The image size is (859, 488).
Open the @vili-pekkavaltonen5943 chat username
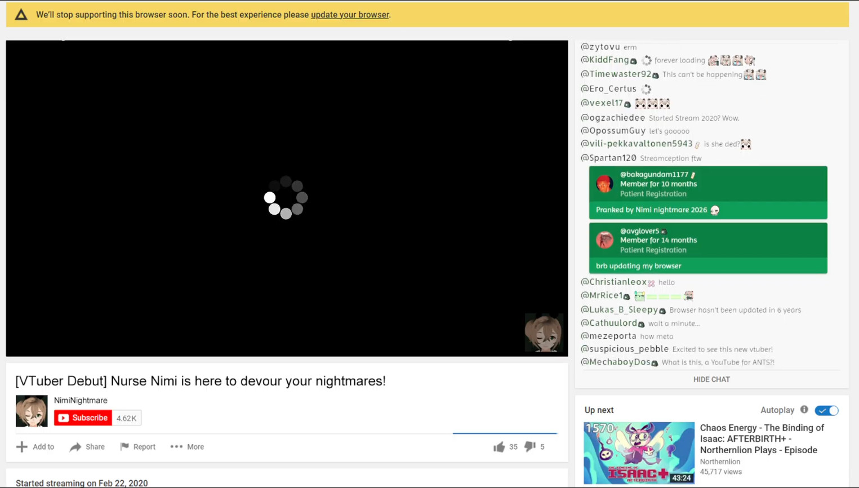[637, 144]
